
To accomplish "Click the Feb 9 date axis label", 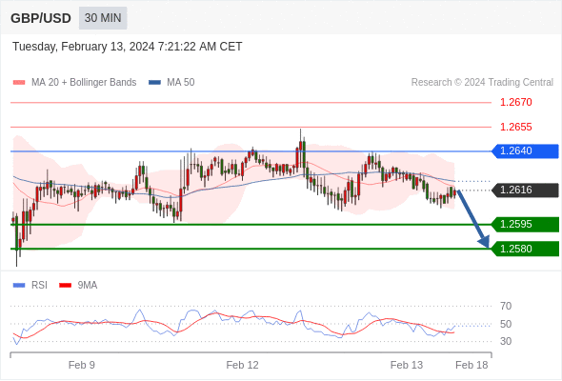I will (82, 365).
